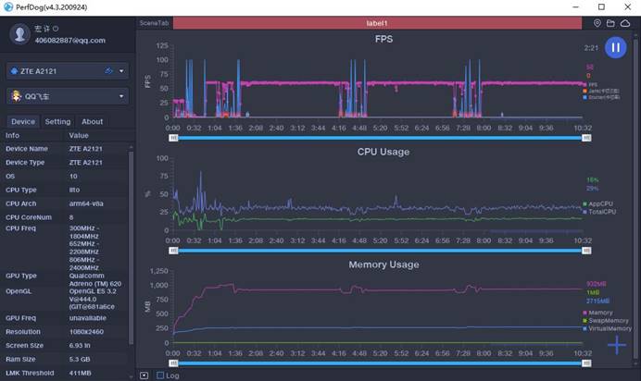The width and height of the screenshot is (641, 381).
Task: Click the blue plus icon at bottom right
Action: point(617,346)
